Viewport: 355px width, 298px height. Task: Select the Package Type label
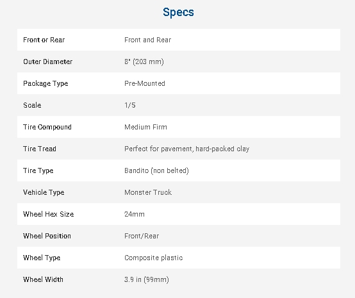click(x=45, y=83)
